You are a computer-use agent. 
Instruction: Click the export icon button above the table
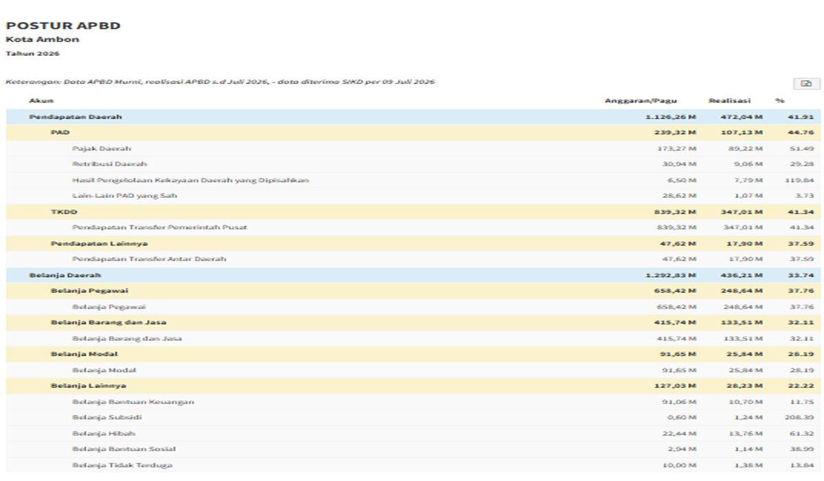(x=806, y=84)
